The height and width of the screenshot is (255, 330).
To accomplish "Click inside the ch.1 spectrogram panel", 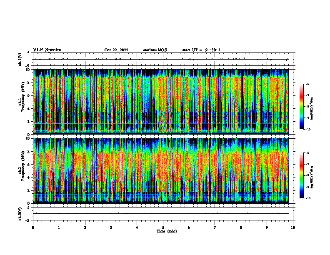I will click(x=161, y=102).
